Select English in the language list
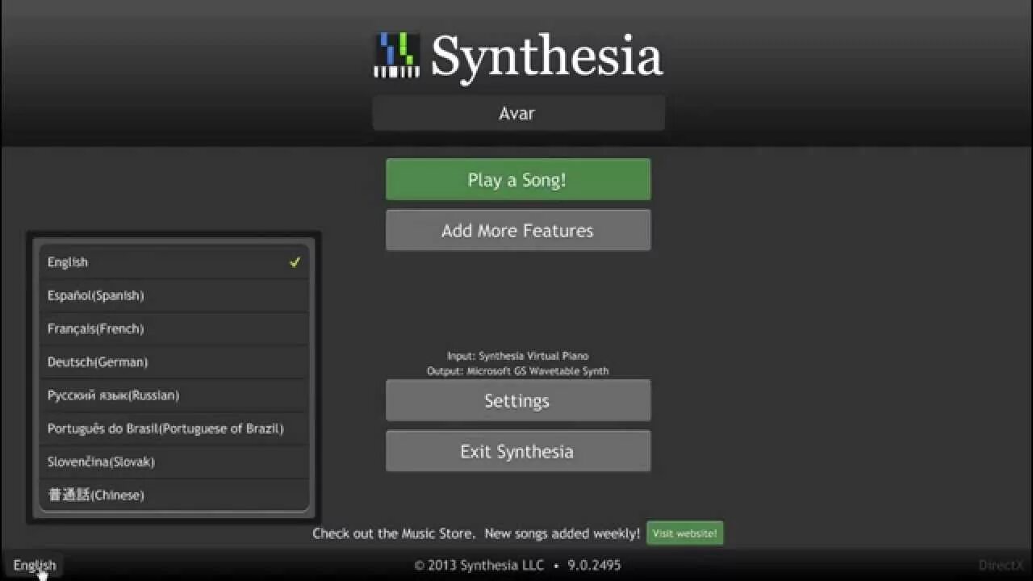The width and height of the screenshot is (1033, 581). [174, 262]
